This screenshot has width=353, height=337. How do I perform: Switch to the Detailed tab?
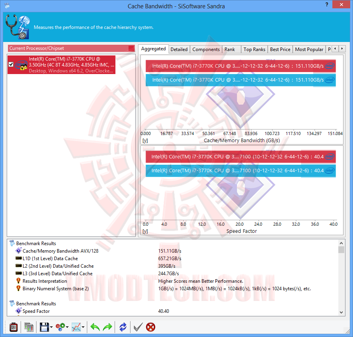point(179,50)
